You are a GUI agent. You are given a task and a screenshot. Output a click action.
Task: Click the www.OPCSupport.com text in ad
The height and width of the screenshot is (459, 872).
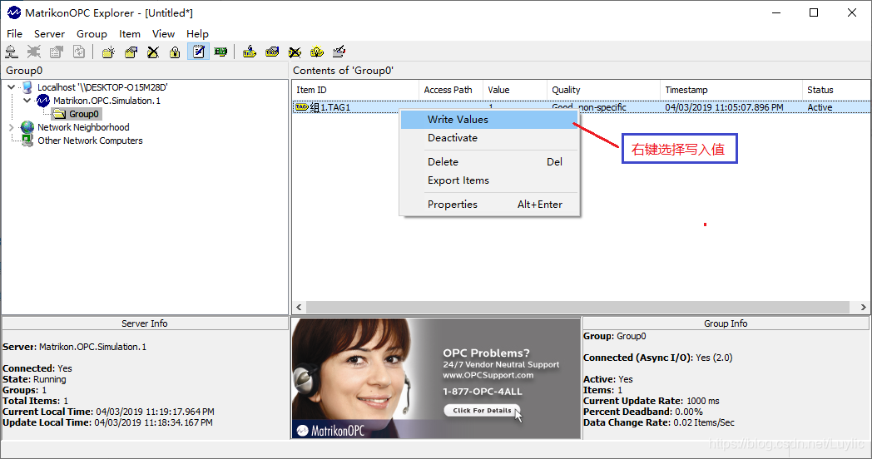click(x=488, y=375)
